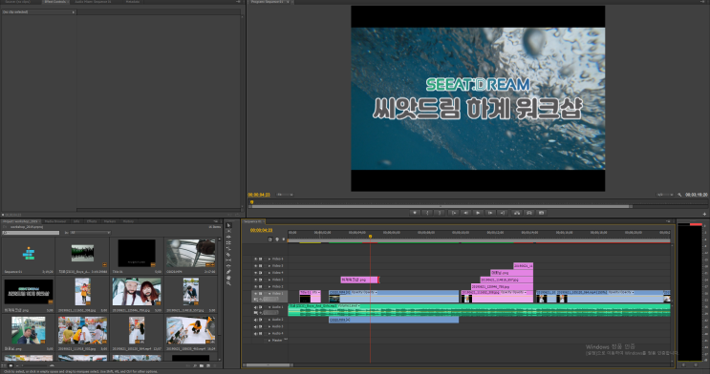Step back one frame in Program monitor
This screenshot has width=710, height=374.
pyautogui.click(x=465, y=213)
